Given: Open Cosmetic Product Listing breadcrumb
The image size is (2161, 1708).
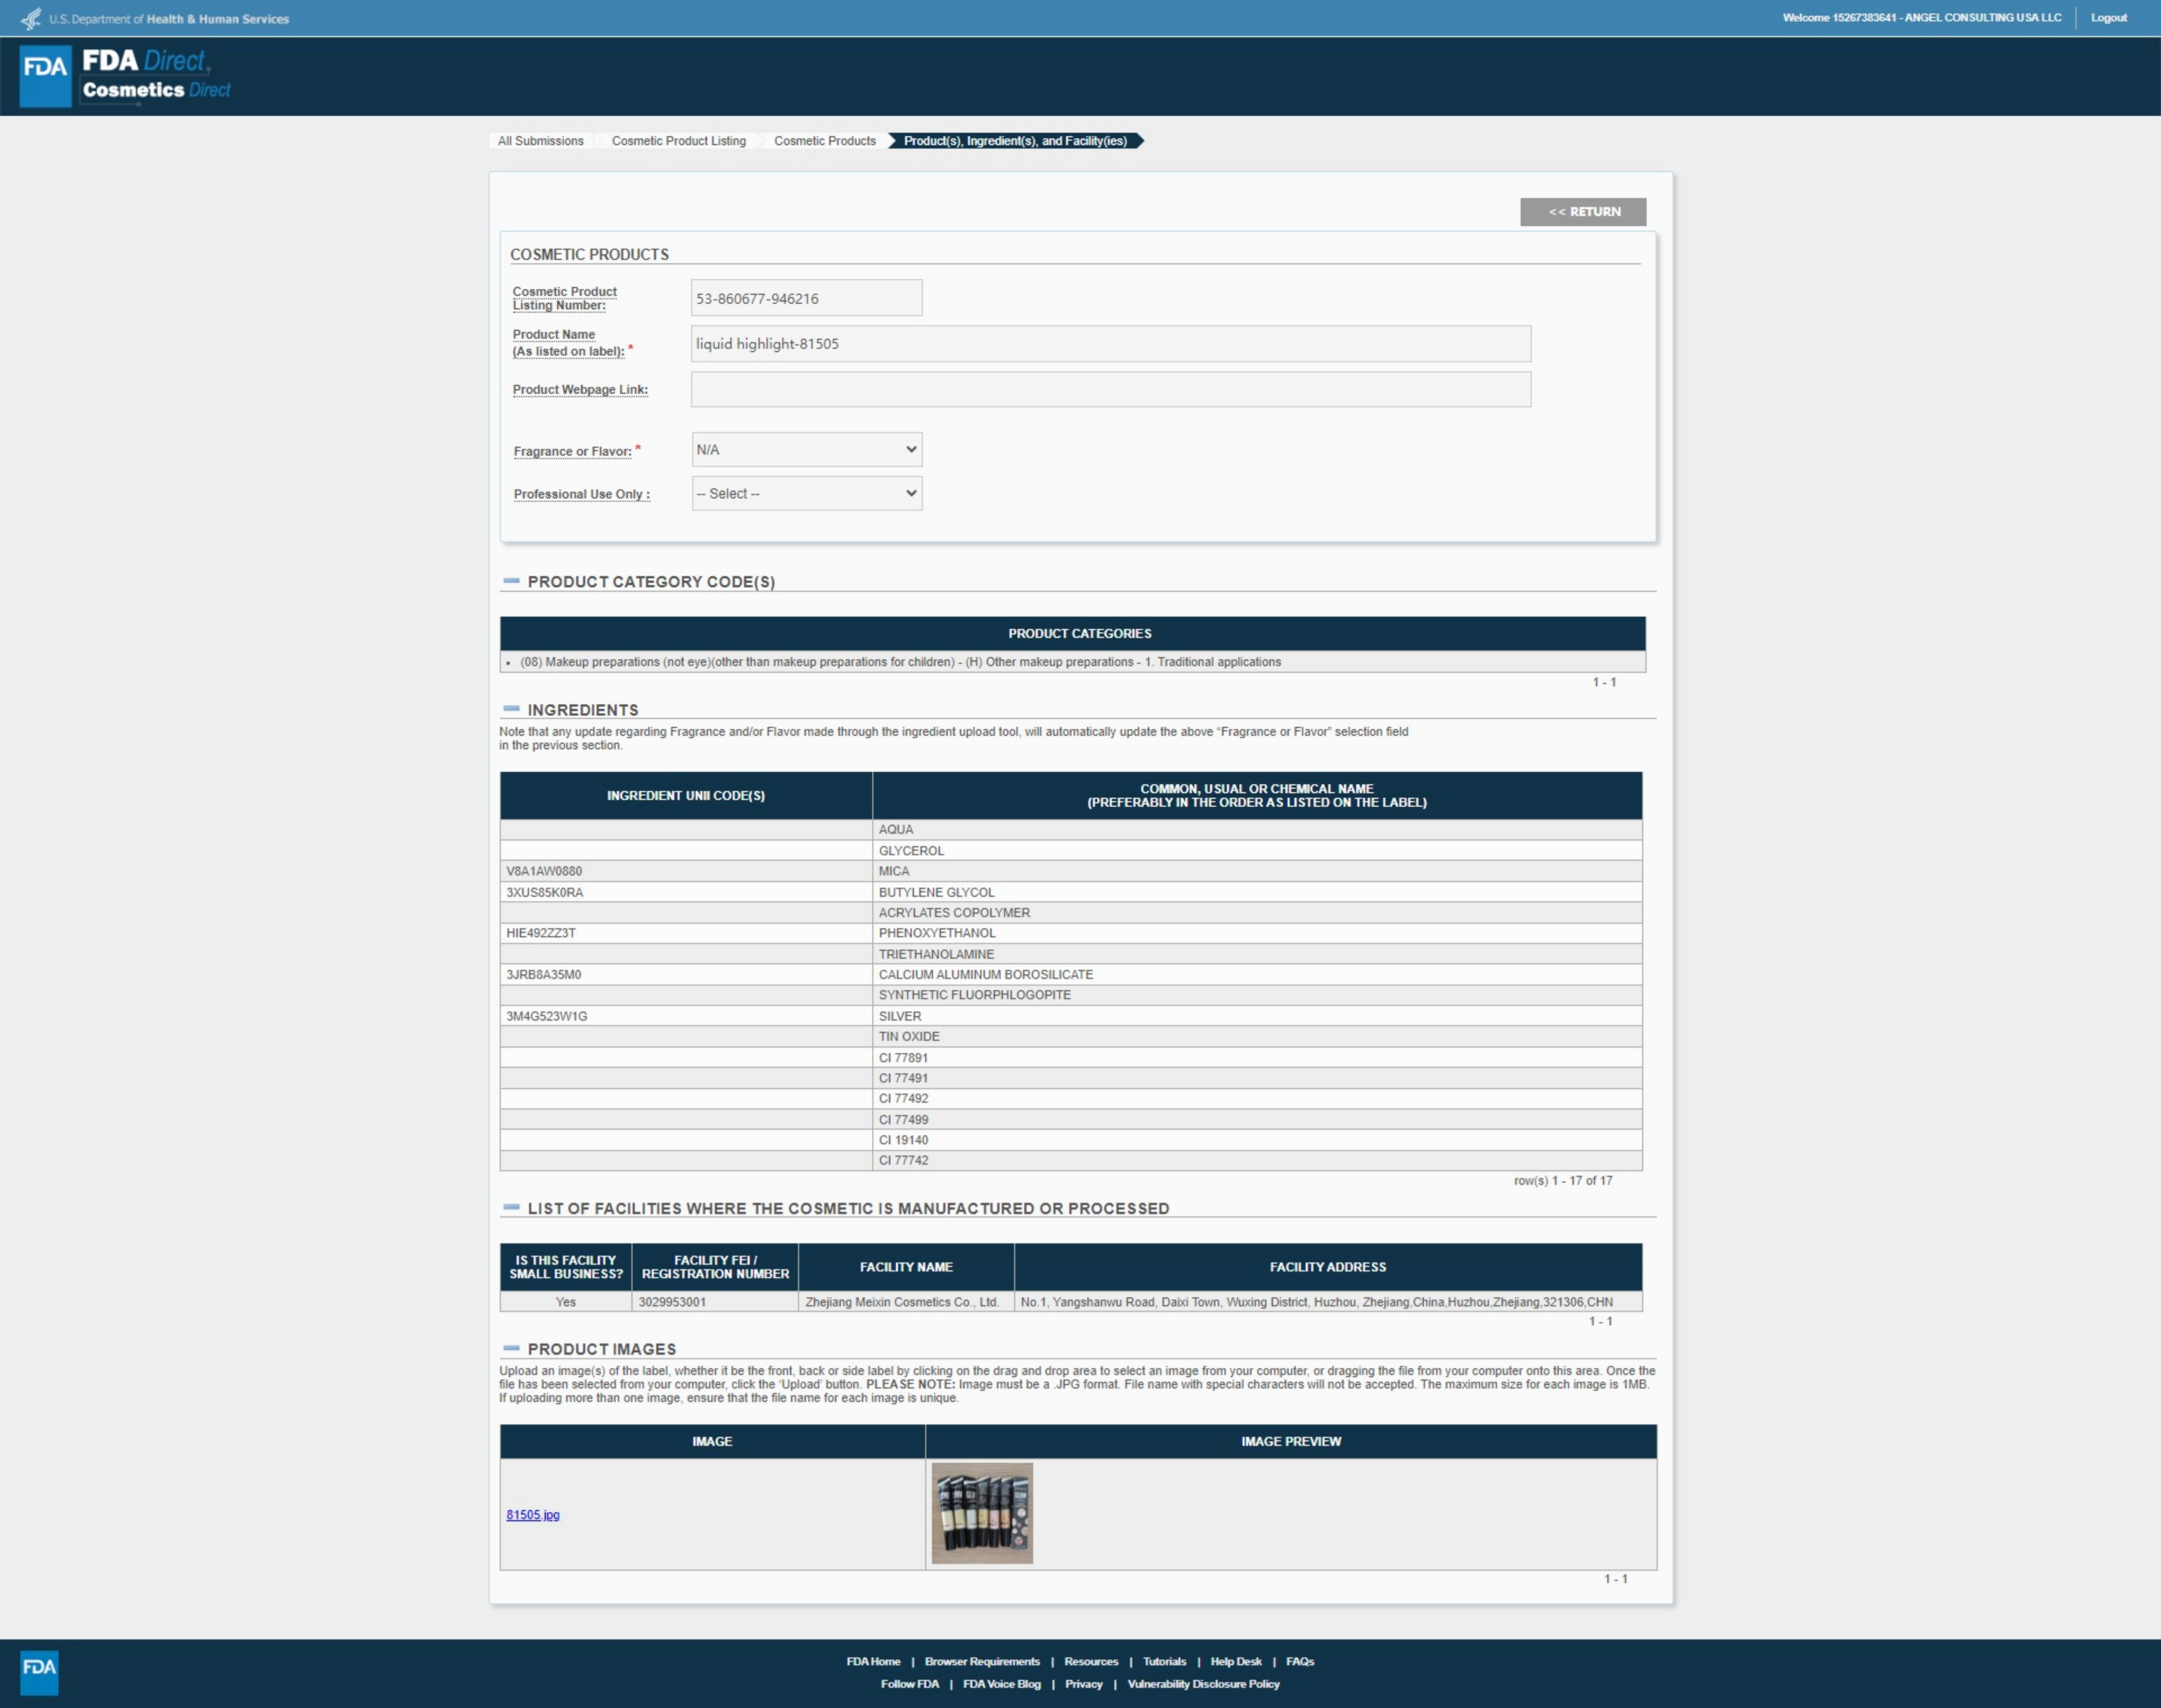Looking at the screenshot, I should pos(678,141).
